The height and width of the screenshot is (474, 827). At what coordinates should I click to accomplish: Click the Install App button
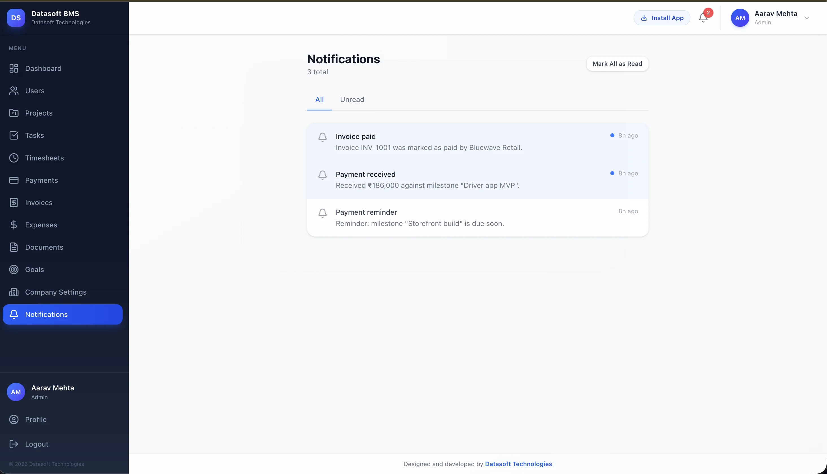(x=661, y=18)
